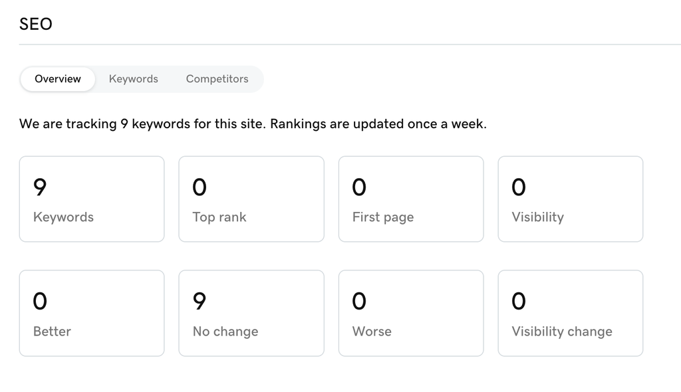Click the Visibility stat card label

[537, 217]
